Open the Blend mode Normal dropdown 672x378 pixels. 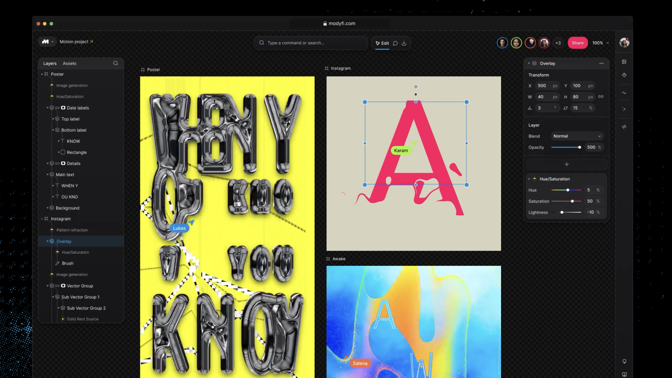tap(577, 136)
